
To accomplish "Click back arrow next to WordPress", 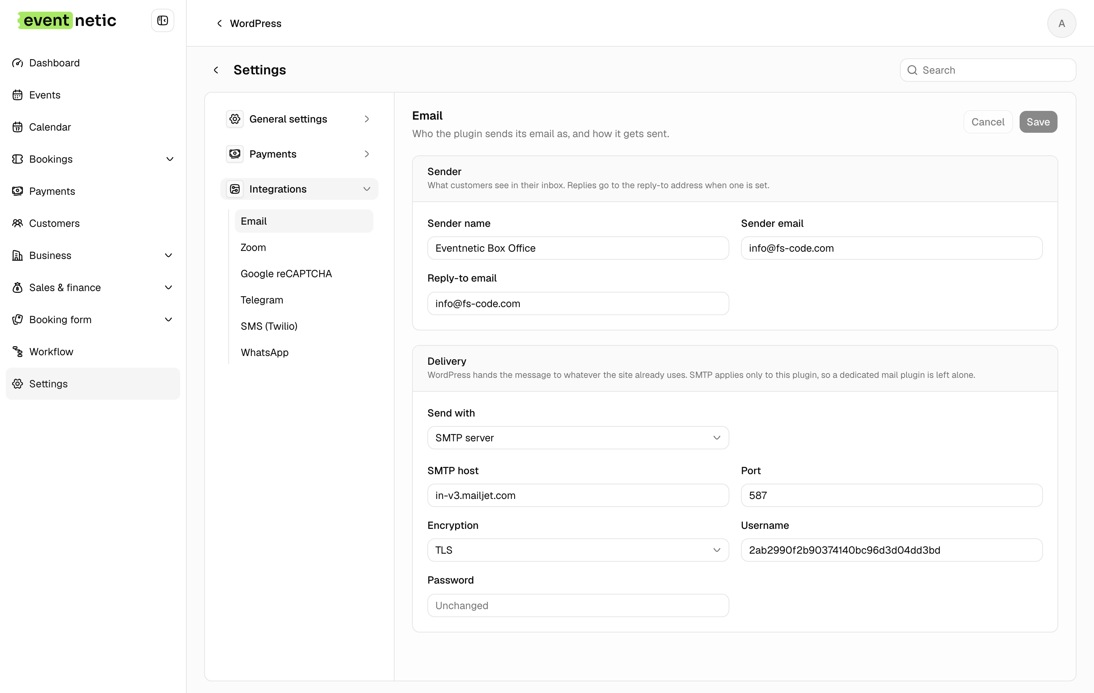I will (x=220, y=23).
